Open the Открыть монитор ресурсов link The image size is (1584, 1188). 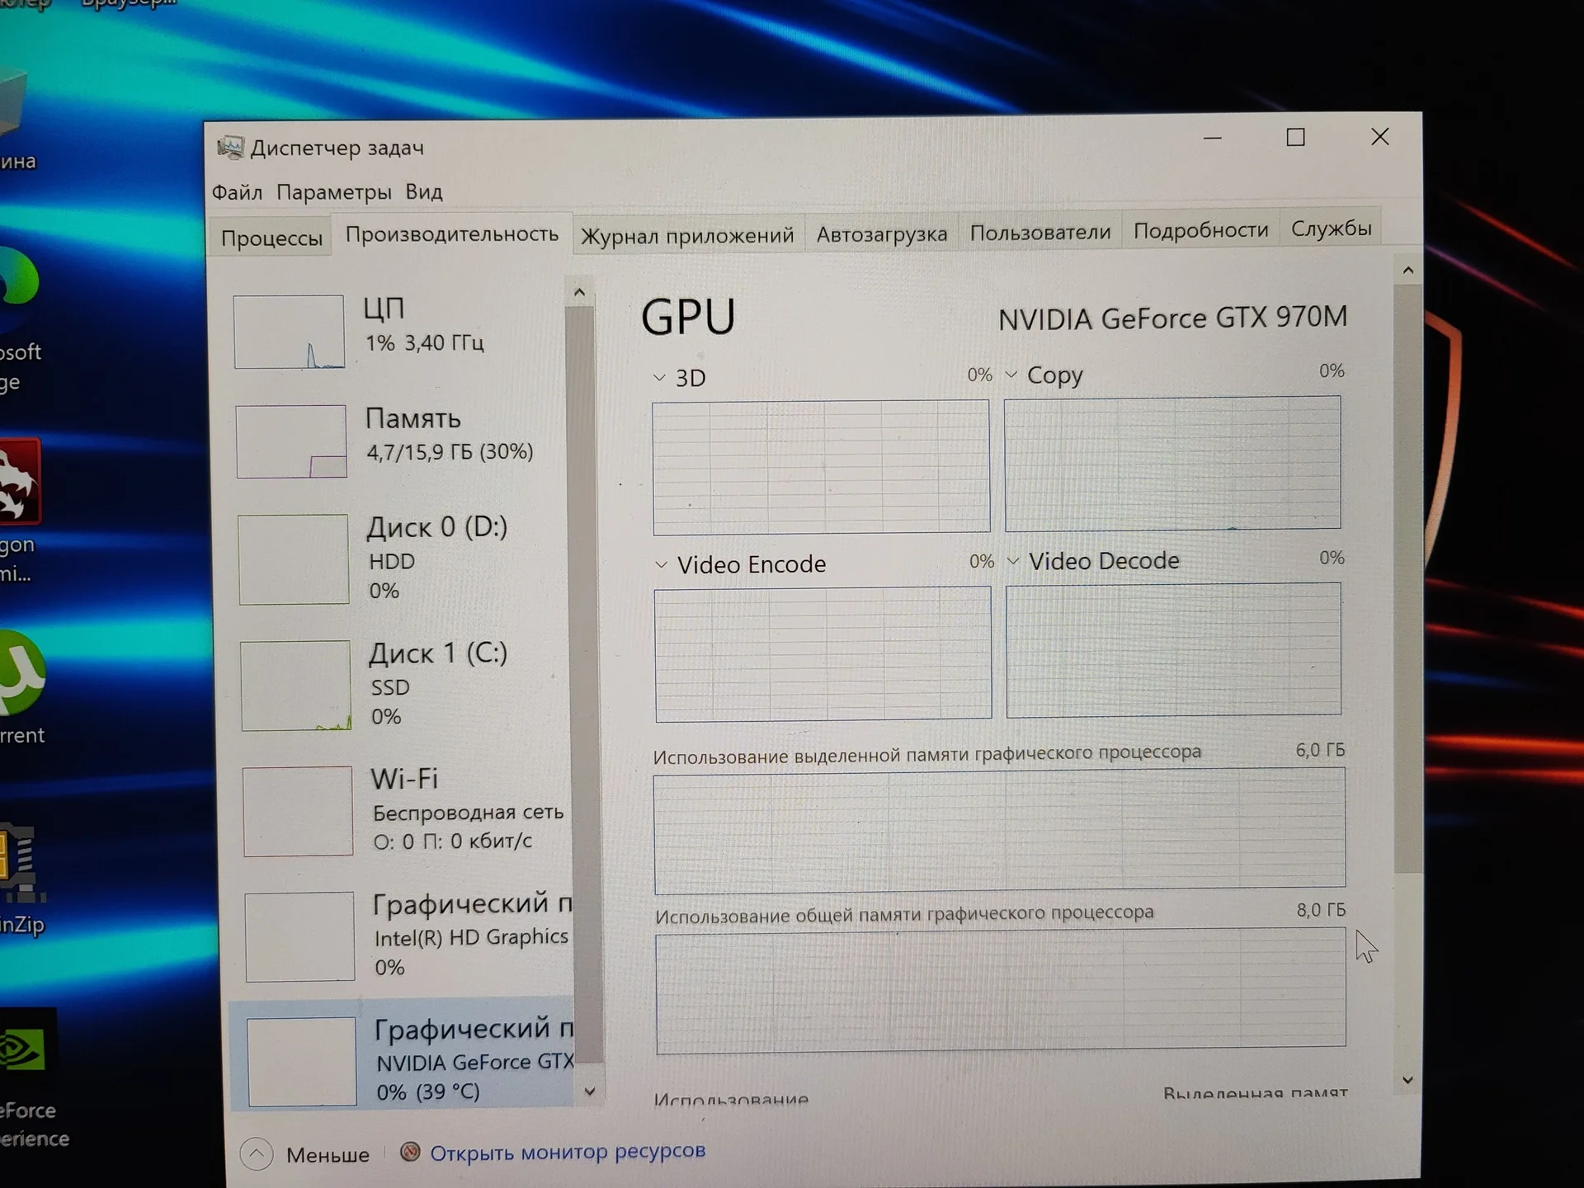click(568, 1151)
